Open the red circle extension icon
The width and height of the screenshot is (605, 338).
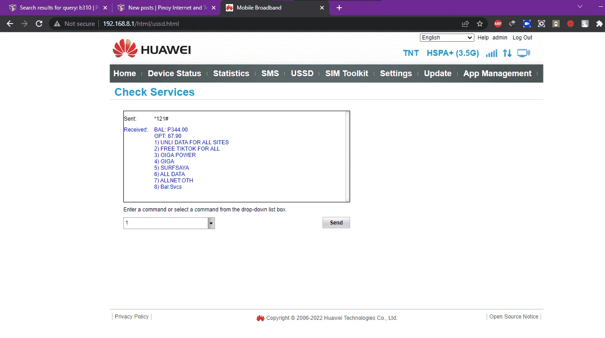pyautogui.click(x=571, y=24)
